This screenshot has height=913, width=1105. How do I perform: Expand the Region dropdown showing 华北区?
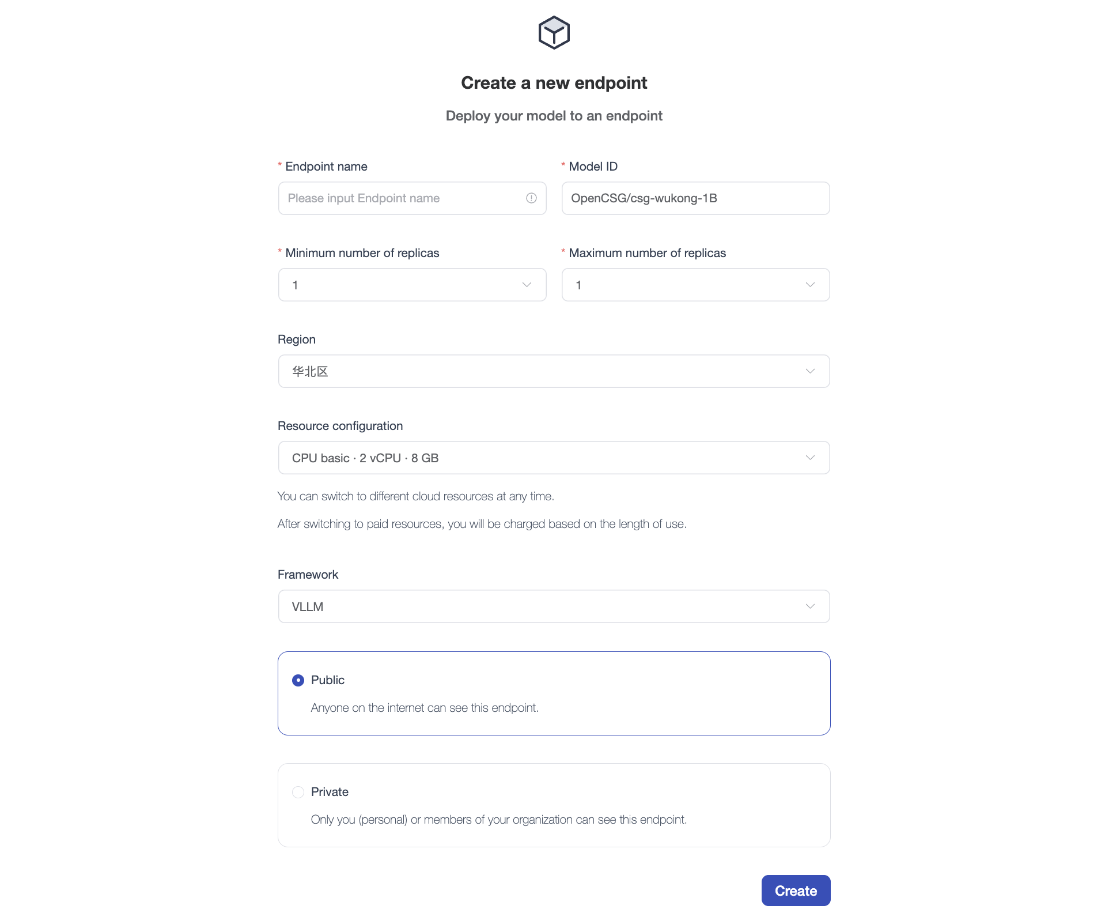(542, 371)
